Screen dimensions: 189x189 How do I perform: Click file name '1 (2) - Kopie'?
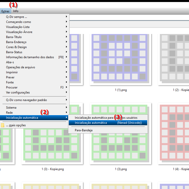pyautogui.click(x=181, y=90)
